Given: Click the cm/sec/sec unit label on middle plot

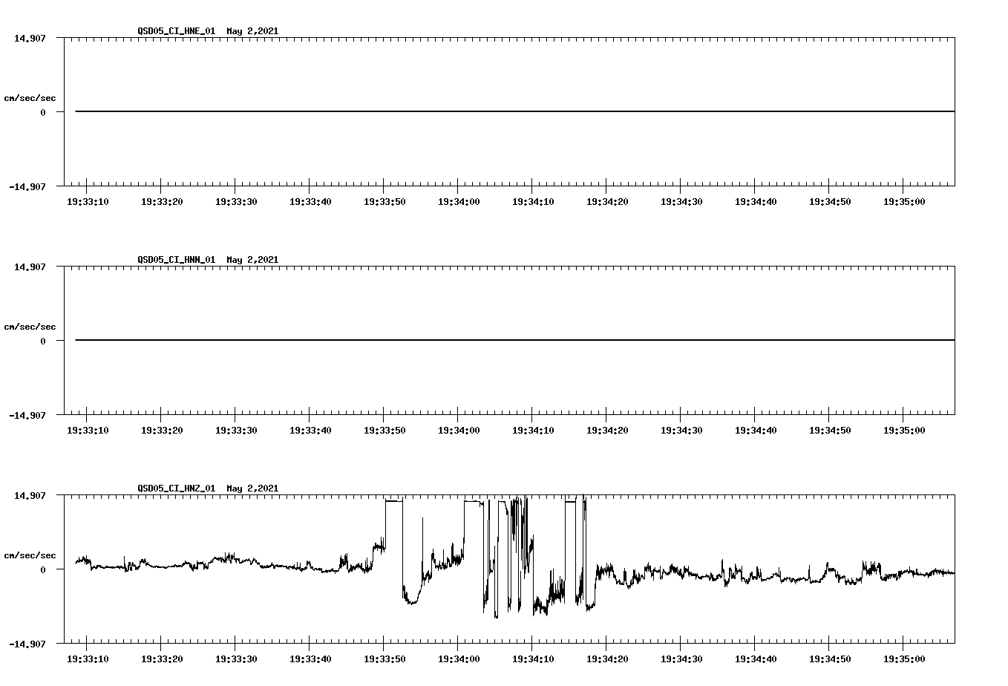Looking at the screenshot, I should point(30,326).
